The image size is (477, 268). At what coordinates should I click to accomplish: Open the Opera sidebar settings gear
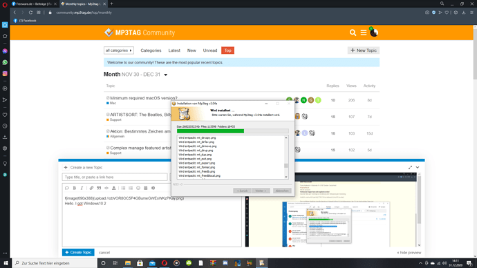coord(5,149)
